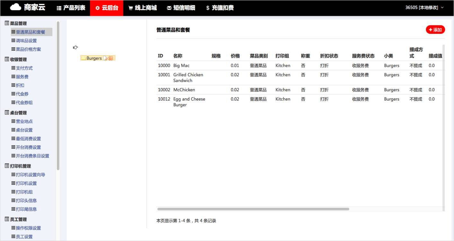The width and height of the screenshot is (454, 241).
Task: Collapse the 员工管理 sidebar section
Action: tap(16, 219)
